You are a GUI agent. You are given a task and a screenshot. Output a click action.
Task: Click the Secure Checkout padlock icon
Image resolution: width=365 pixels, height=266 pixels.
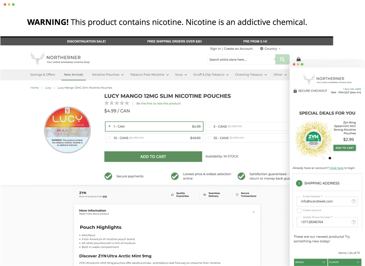[x=295, y=91]
